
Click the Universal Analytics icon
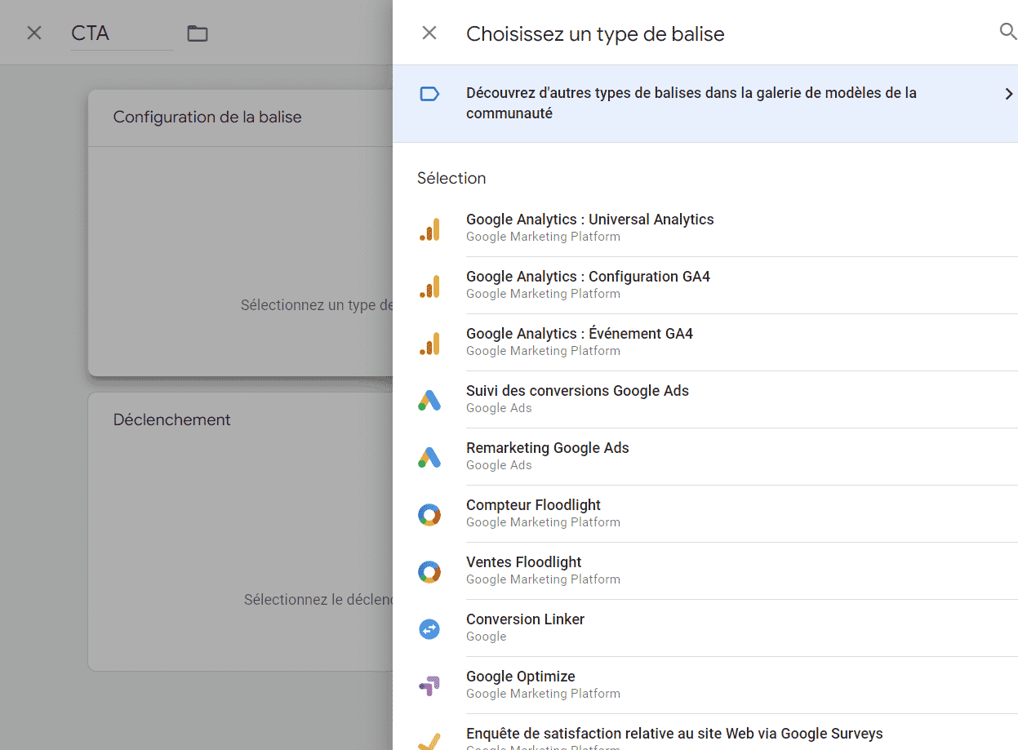tap(429, 229)
